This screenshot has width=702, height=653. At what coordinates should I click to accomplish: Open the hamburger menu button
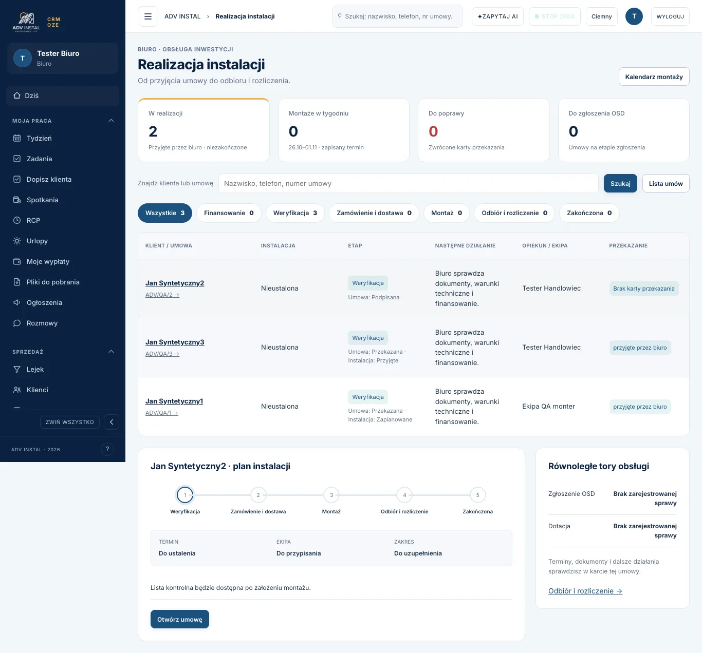pyautogui.click(x=148, y=16)
